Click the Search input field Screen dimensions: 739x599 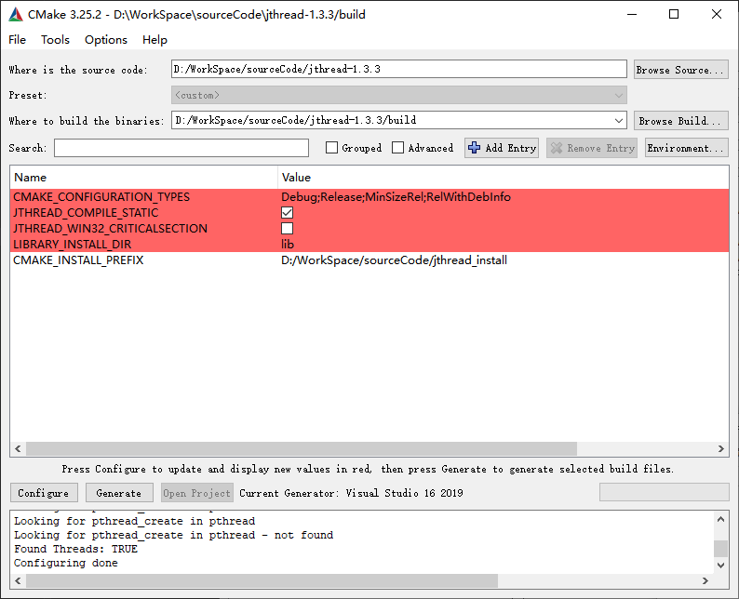point(181,148)
